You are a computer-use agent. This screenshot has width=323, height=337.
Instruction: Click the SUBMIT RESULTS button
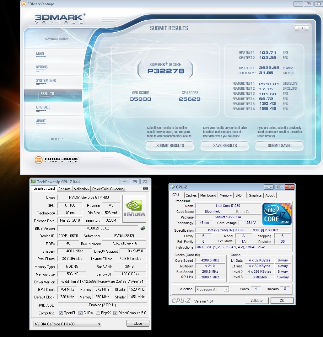[x=170, y=145]
